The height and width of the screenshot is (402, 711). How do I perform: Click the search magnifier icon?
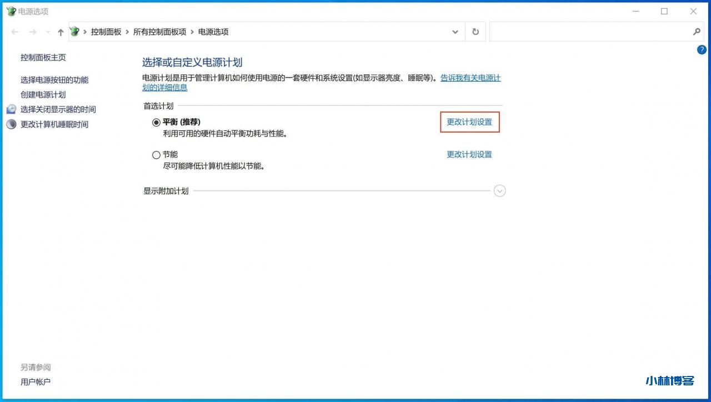[x=697, y=32]
